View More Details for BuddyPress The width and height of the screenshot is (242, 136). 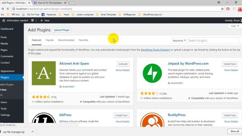pyautogui.click(x=231, y=122)
